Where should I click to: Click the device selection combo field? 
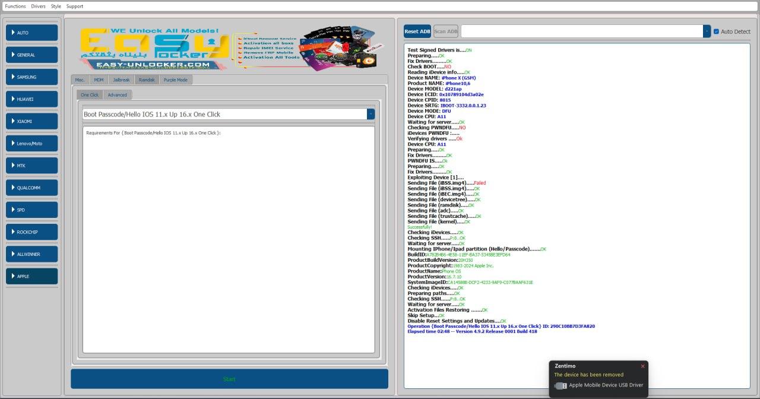pyautogui.click(x=582, y=31)
